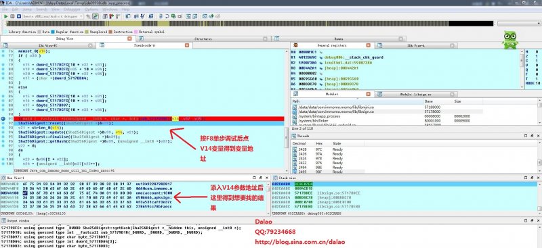The height and width of the screenshot is (248, 542).
Task: Open the Help menu
Action: click(125, 9)
